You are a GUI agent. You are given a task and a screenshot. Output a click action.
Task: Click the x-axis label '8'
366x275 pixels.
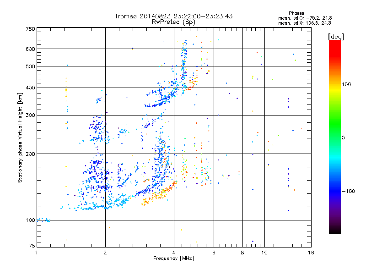tap(242, 253)
